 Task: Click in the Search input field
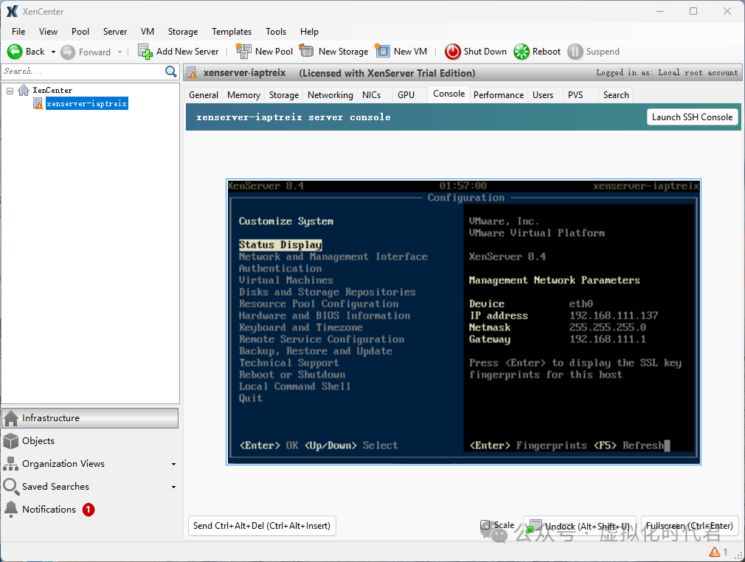point(81,72)
